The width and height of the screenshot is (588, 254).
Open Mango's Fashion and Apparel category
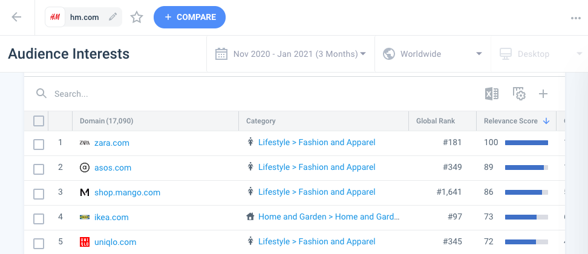point(317,192)
